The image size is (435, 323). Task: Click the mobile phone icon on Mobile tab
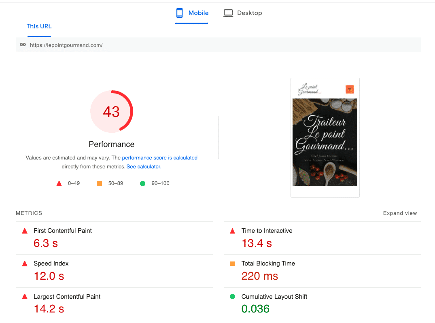[178, 13]
